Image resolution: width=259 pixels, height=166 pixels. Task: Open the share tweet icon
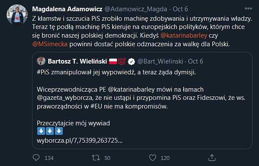pos(212,158)
